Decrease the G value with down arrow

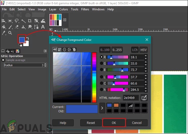[x=146, y=65]
